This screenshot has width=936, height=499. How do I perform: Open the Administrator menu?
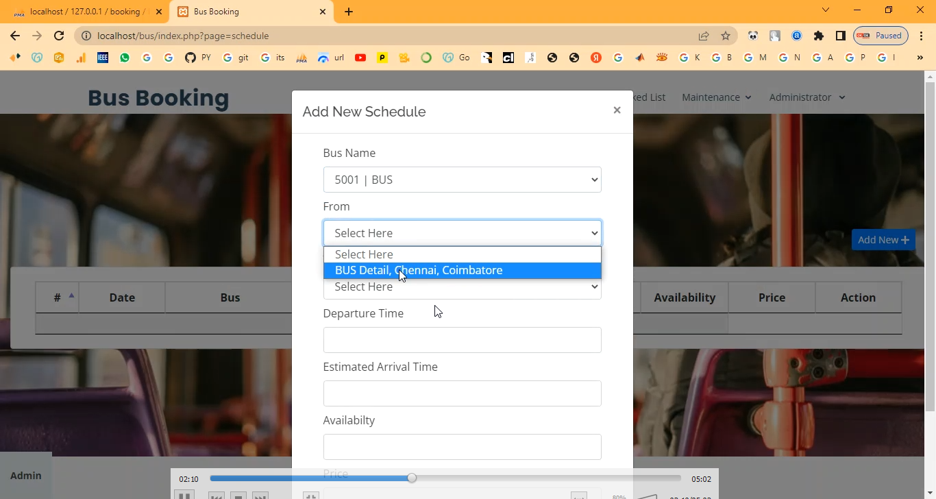click(x=807, y=97)
